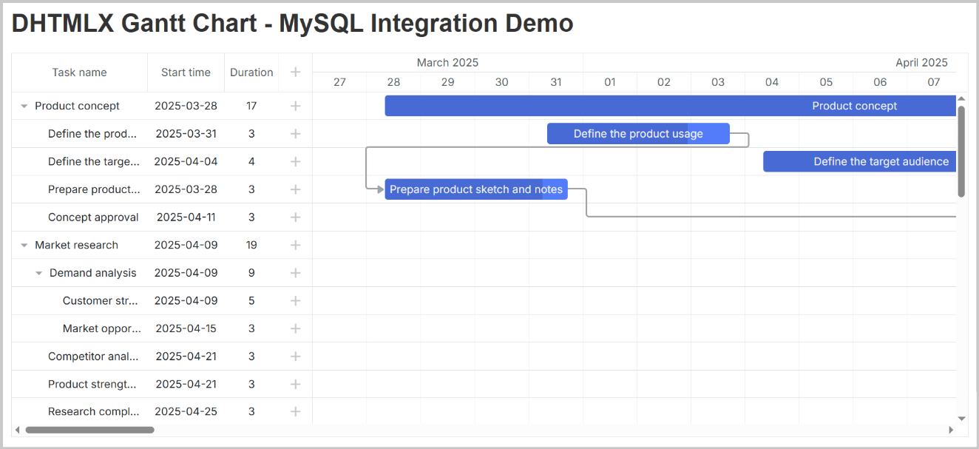Select the Define the product usage task bar
Viewport: 979px width, 449px height.
coord(638,134)
